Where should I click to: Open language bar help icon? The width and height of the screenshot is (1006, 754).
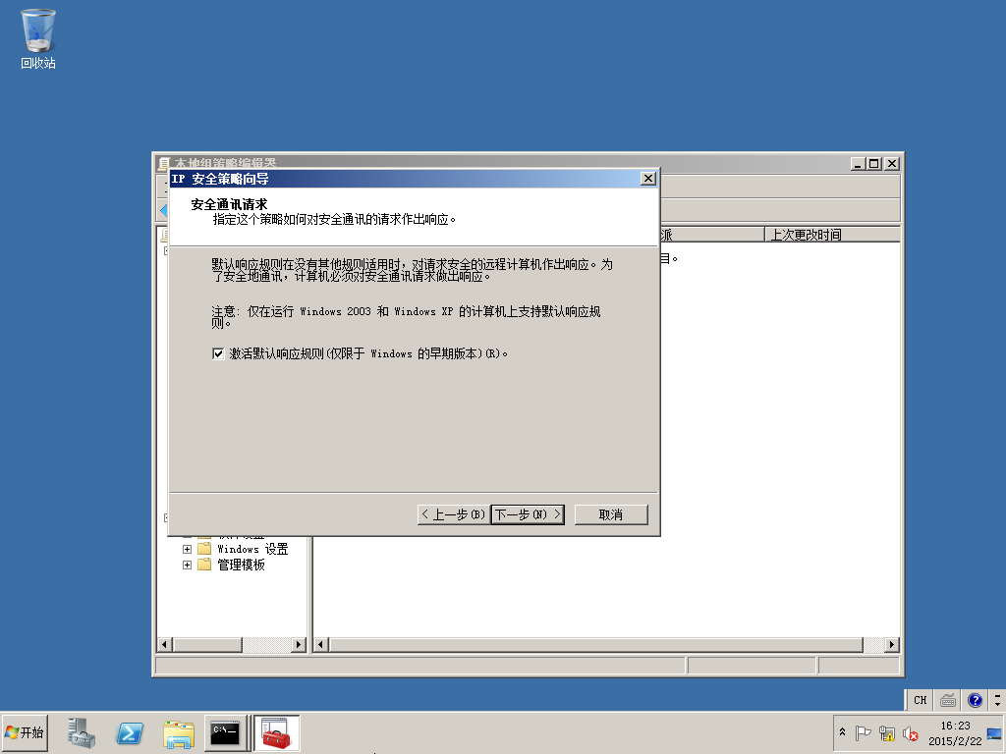point(976,700)
